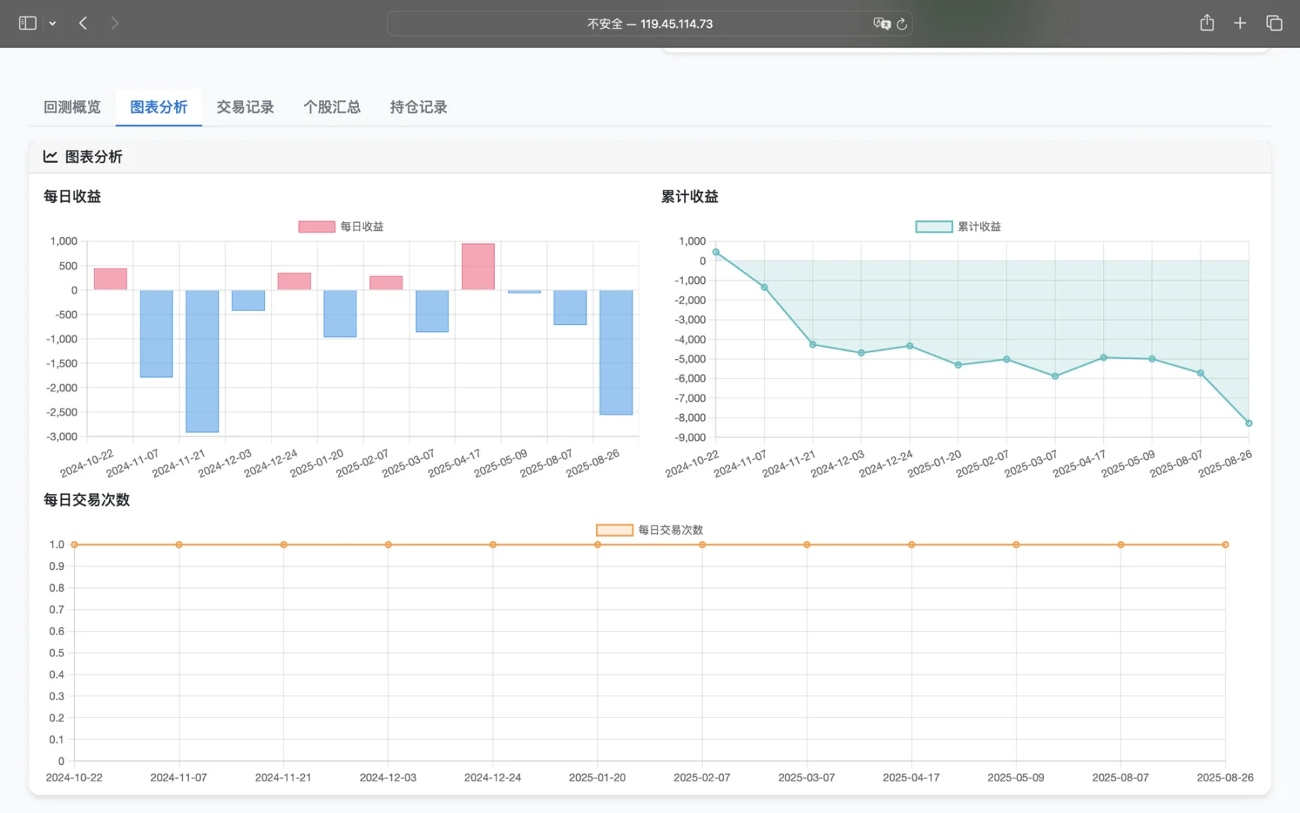Image resolution: width=1300 pixels, height=813 pixels.
Task: Click the translate icon in the address bar
Action: [x=881, y=23]
